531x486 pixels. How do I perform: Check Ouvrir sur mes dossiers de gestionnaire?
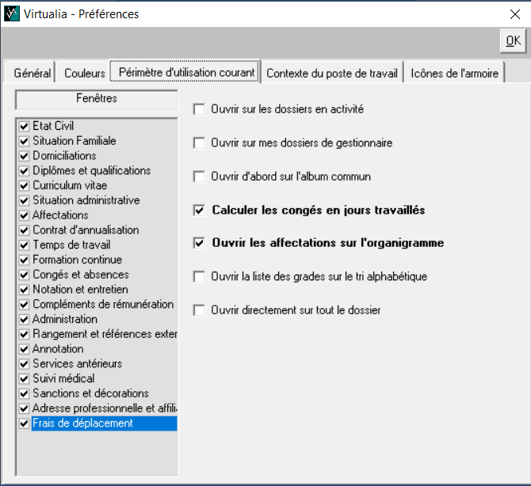[x=200, y=143]
